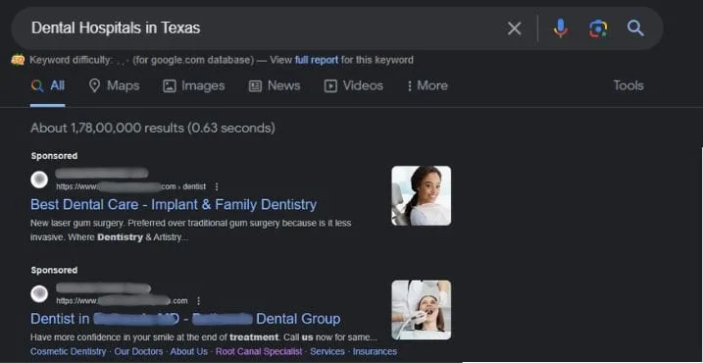Switch to the Maps tab
The height and width of the screenshot is (363, 703).
pos(114,85)
